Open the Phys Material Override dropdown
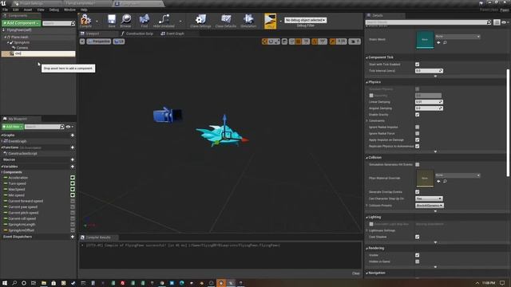Viewport: 511px width, 287px height. click(x=458, y=175)
